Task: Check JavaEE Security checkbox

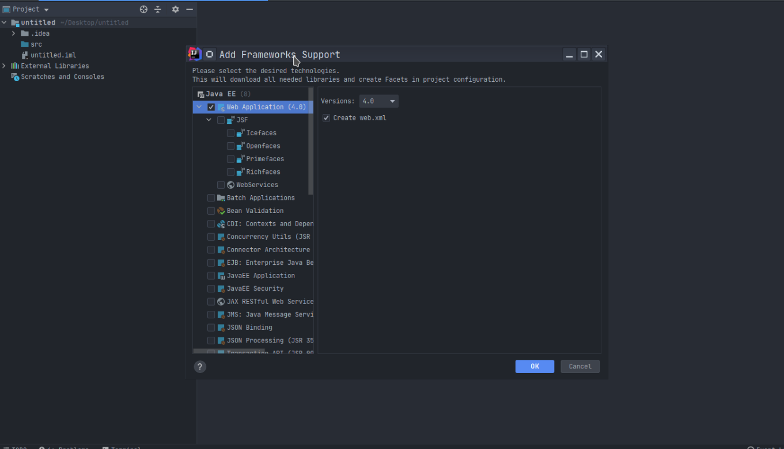Action: [x=211, y=288]
